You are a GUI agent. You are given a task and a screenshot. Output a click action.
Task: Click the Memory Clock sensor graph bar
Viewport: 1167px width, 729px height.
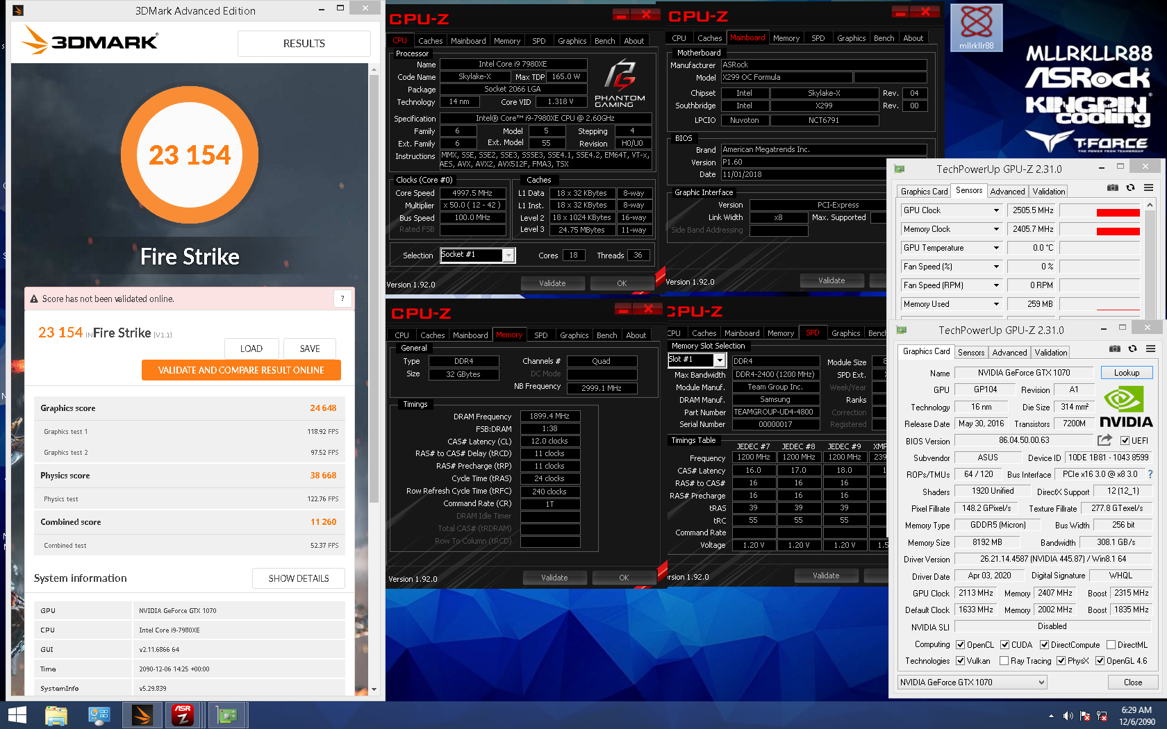(x=1100, y=229)
